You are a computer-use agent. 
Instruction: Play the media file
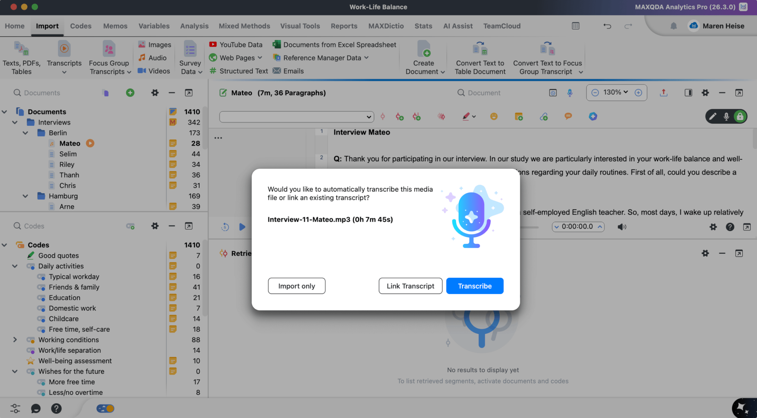(242, 227)
